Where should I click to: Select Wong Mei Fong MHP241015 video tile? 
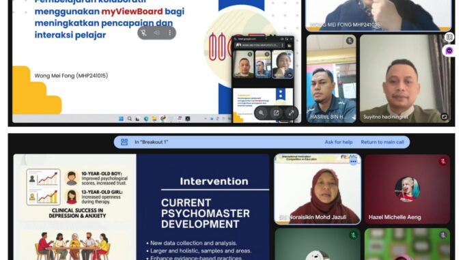pos(378,15)
